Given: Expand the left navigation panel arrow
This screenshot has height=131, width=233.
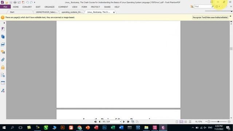Looking at the screenshot, I should tap(4, 23).
